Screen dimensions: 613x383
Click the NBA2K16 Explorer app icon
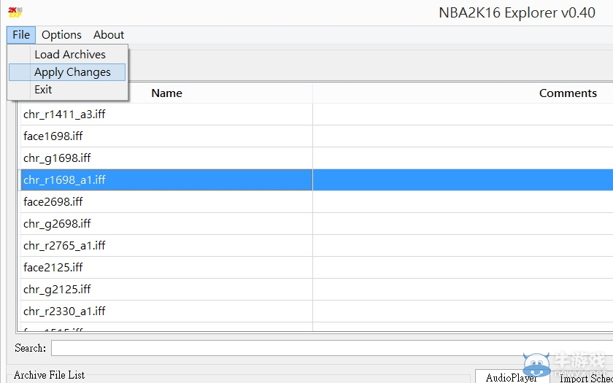[15, 12]
